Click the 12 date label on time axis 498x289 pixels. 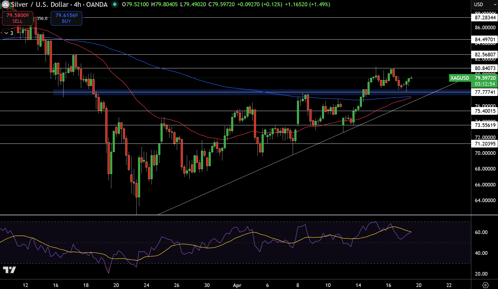(25, 285)
